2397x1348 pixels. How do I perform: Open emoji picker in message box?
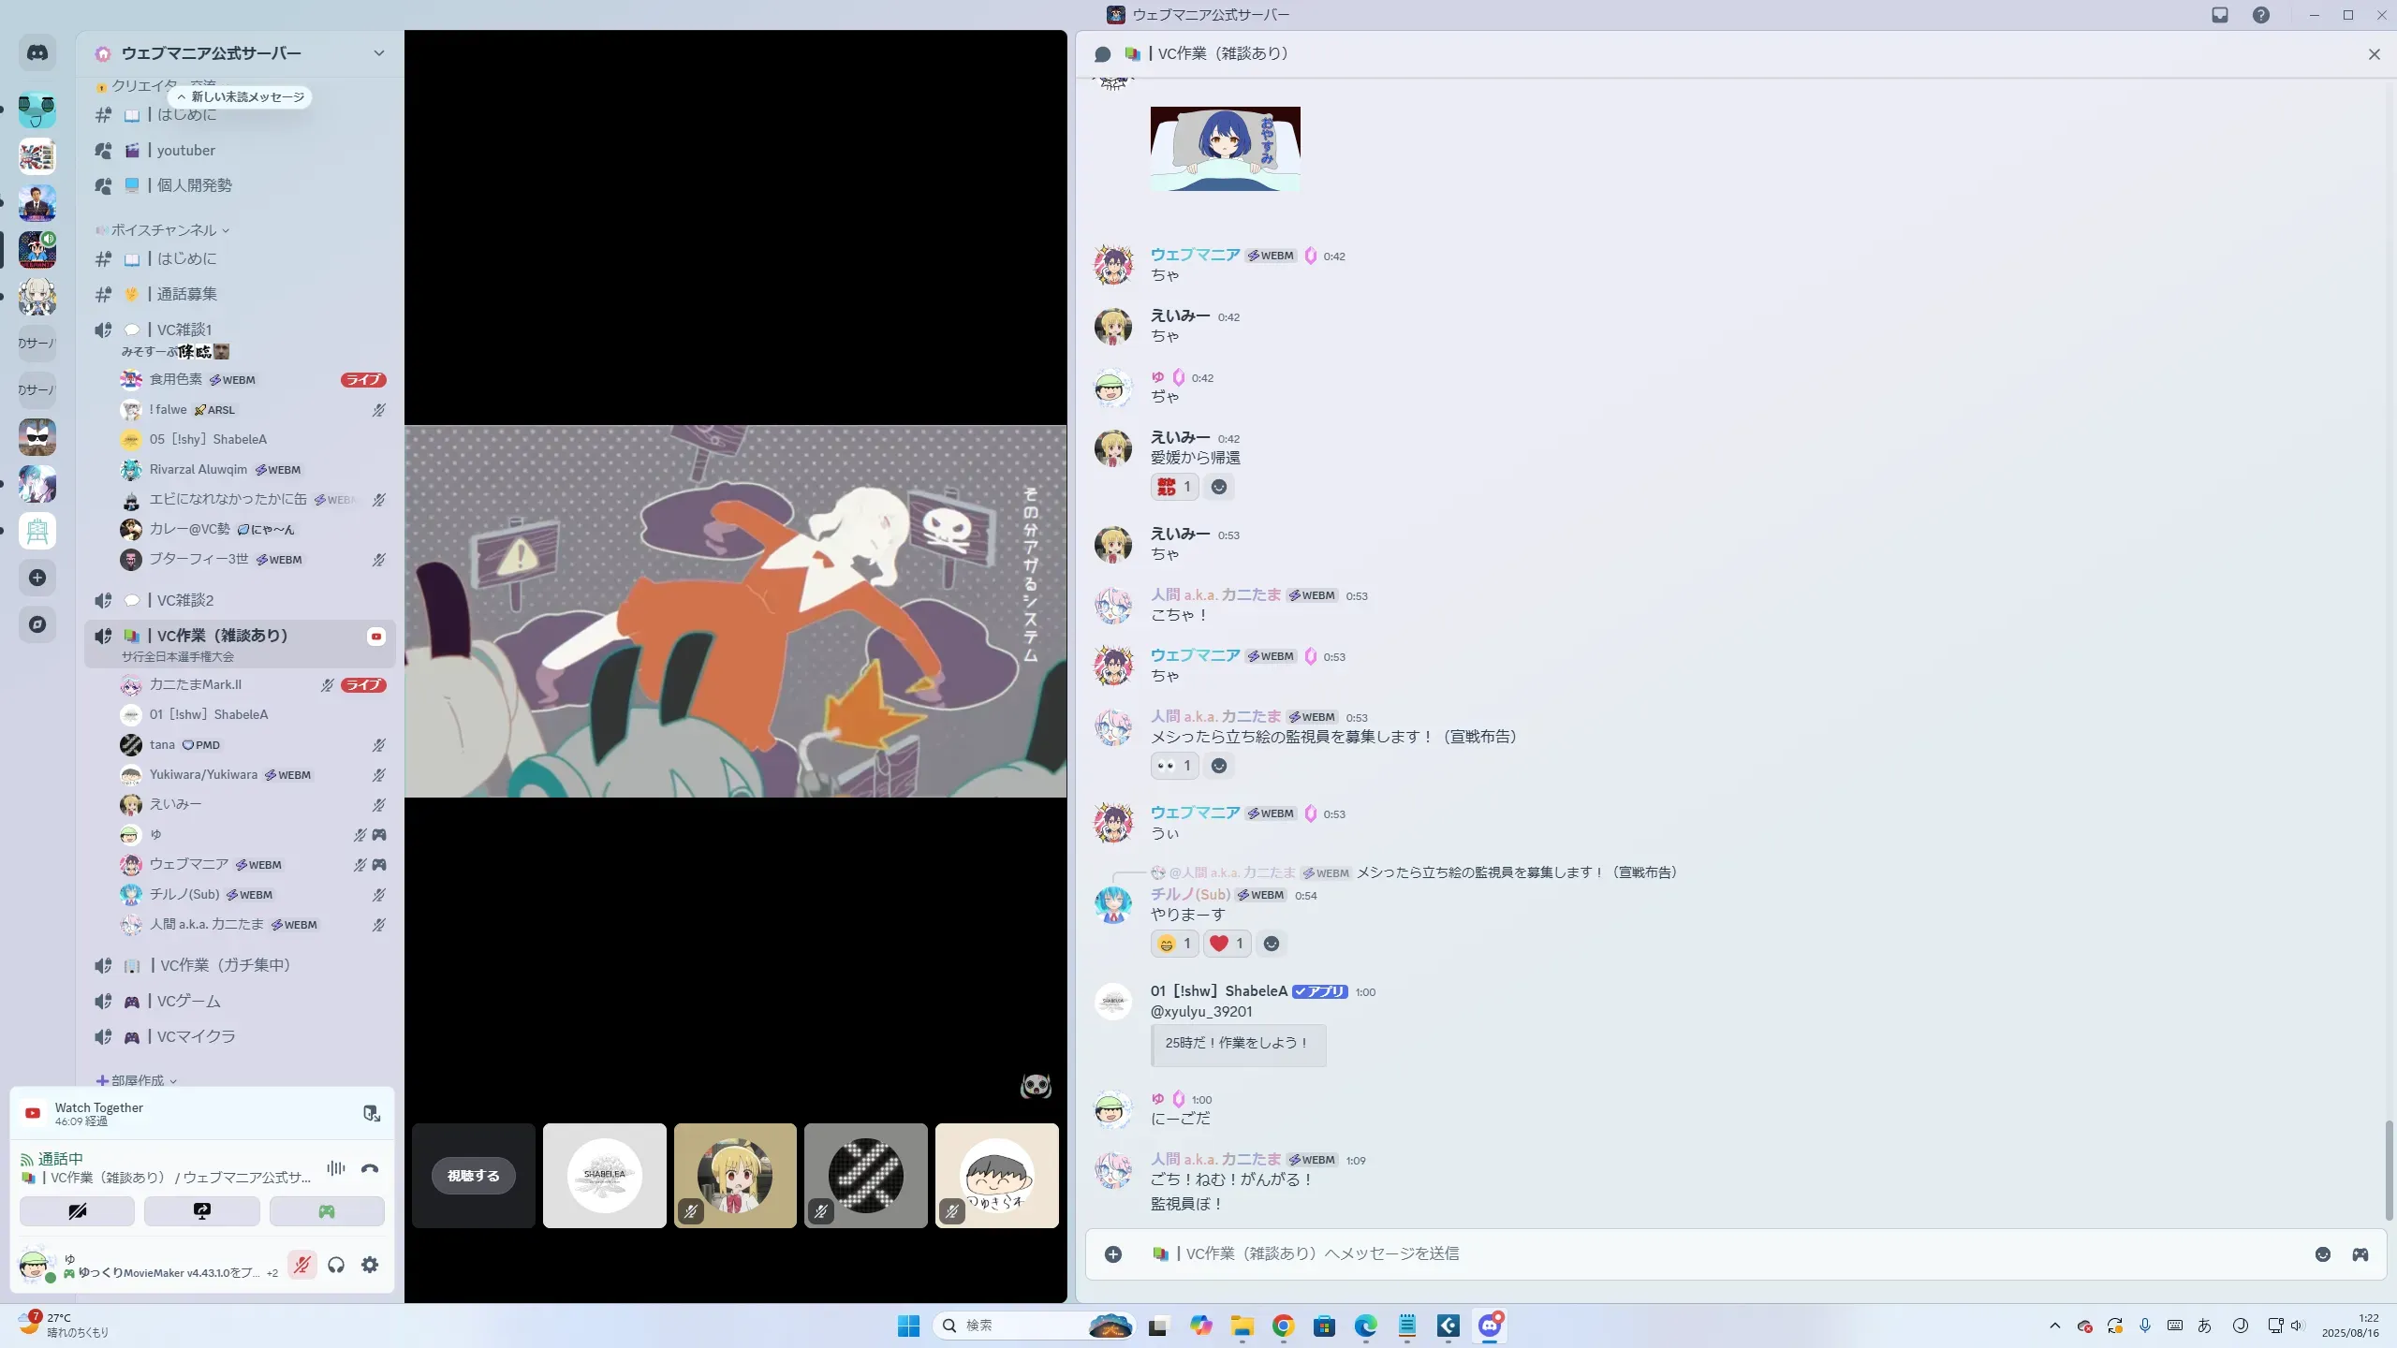click(2322, 1254)
